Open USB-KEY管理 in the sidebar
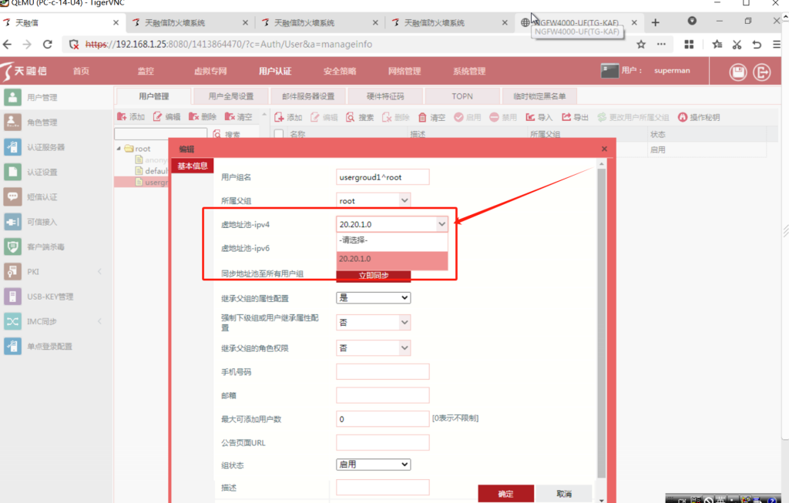The height and width of the screenshot is (503, 789). (x=49, y=297)
